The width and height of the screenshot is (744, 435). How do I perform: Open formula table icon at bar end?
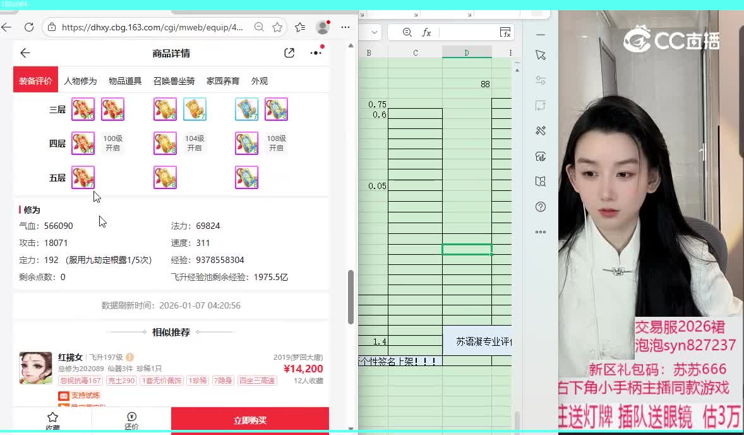point(505,32)
